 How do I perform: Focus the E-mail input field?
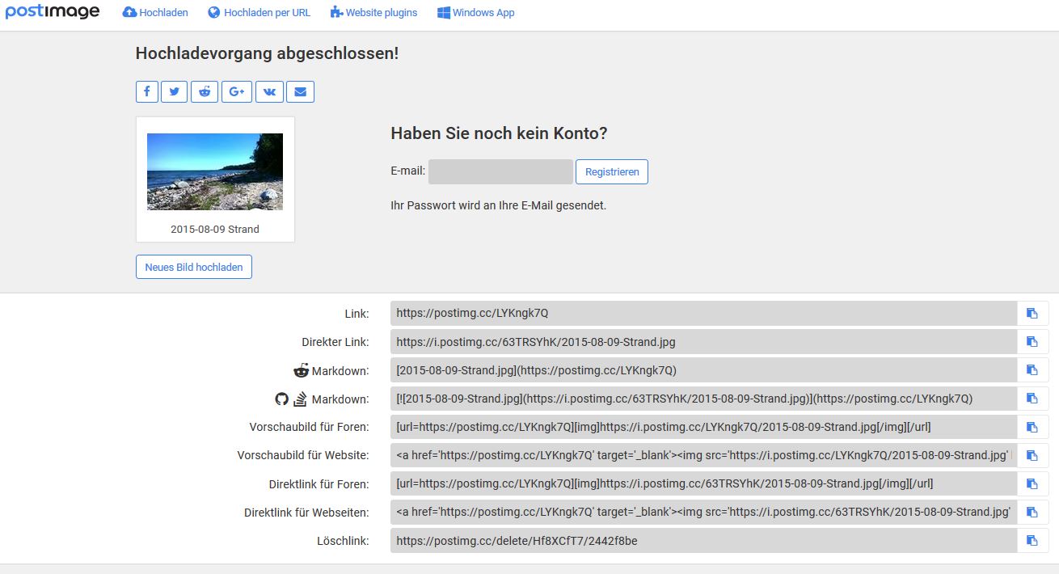(500, 172)
